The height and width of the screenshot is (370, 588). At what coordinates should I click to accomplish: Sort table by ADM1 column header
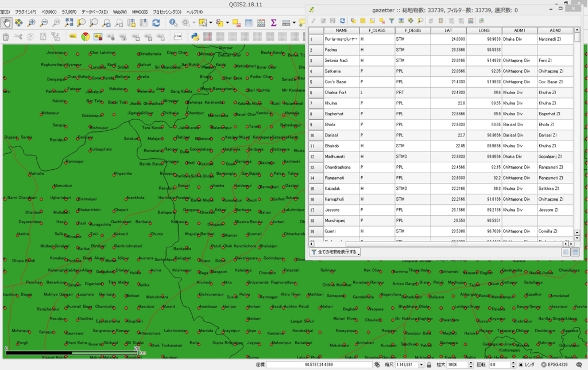click(519, 30)
